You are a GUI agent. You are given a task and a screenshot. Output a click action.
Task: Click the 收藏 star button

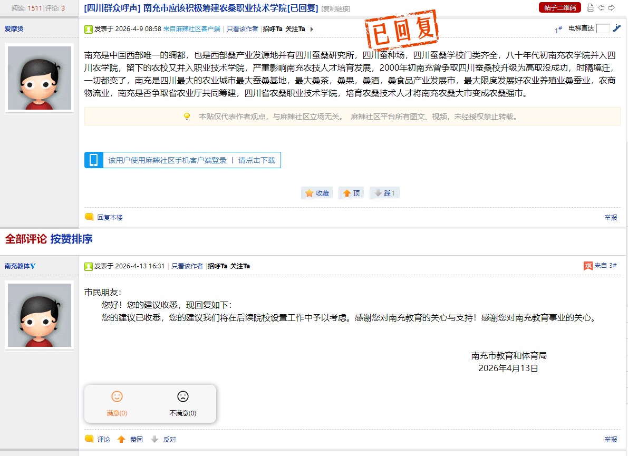pyautogui.click(x=317, y=193)
